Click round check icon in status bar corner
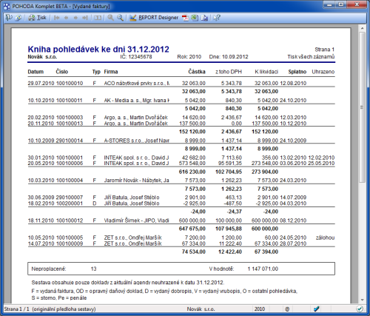The image size is (370, 316). [x=360, y=309]
